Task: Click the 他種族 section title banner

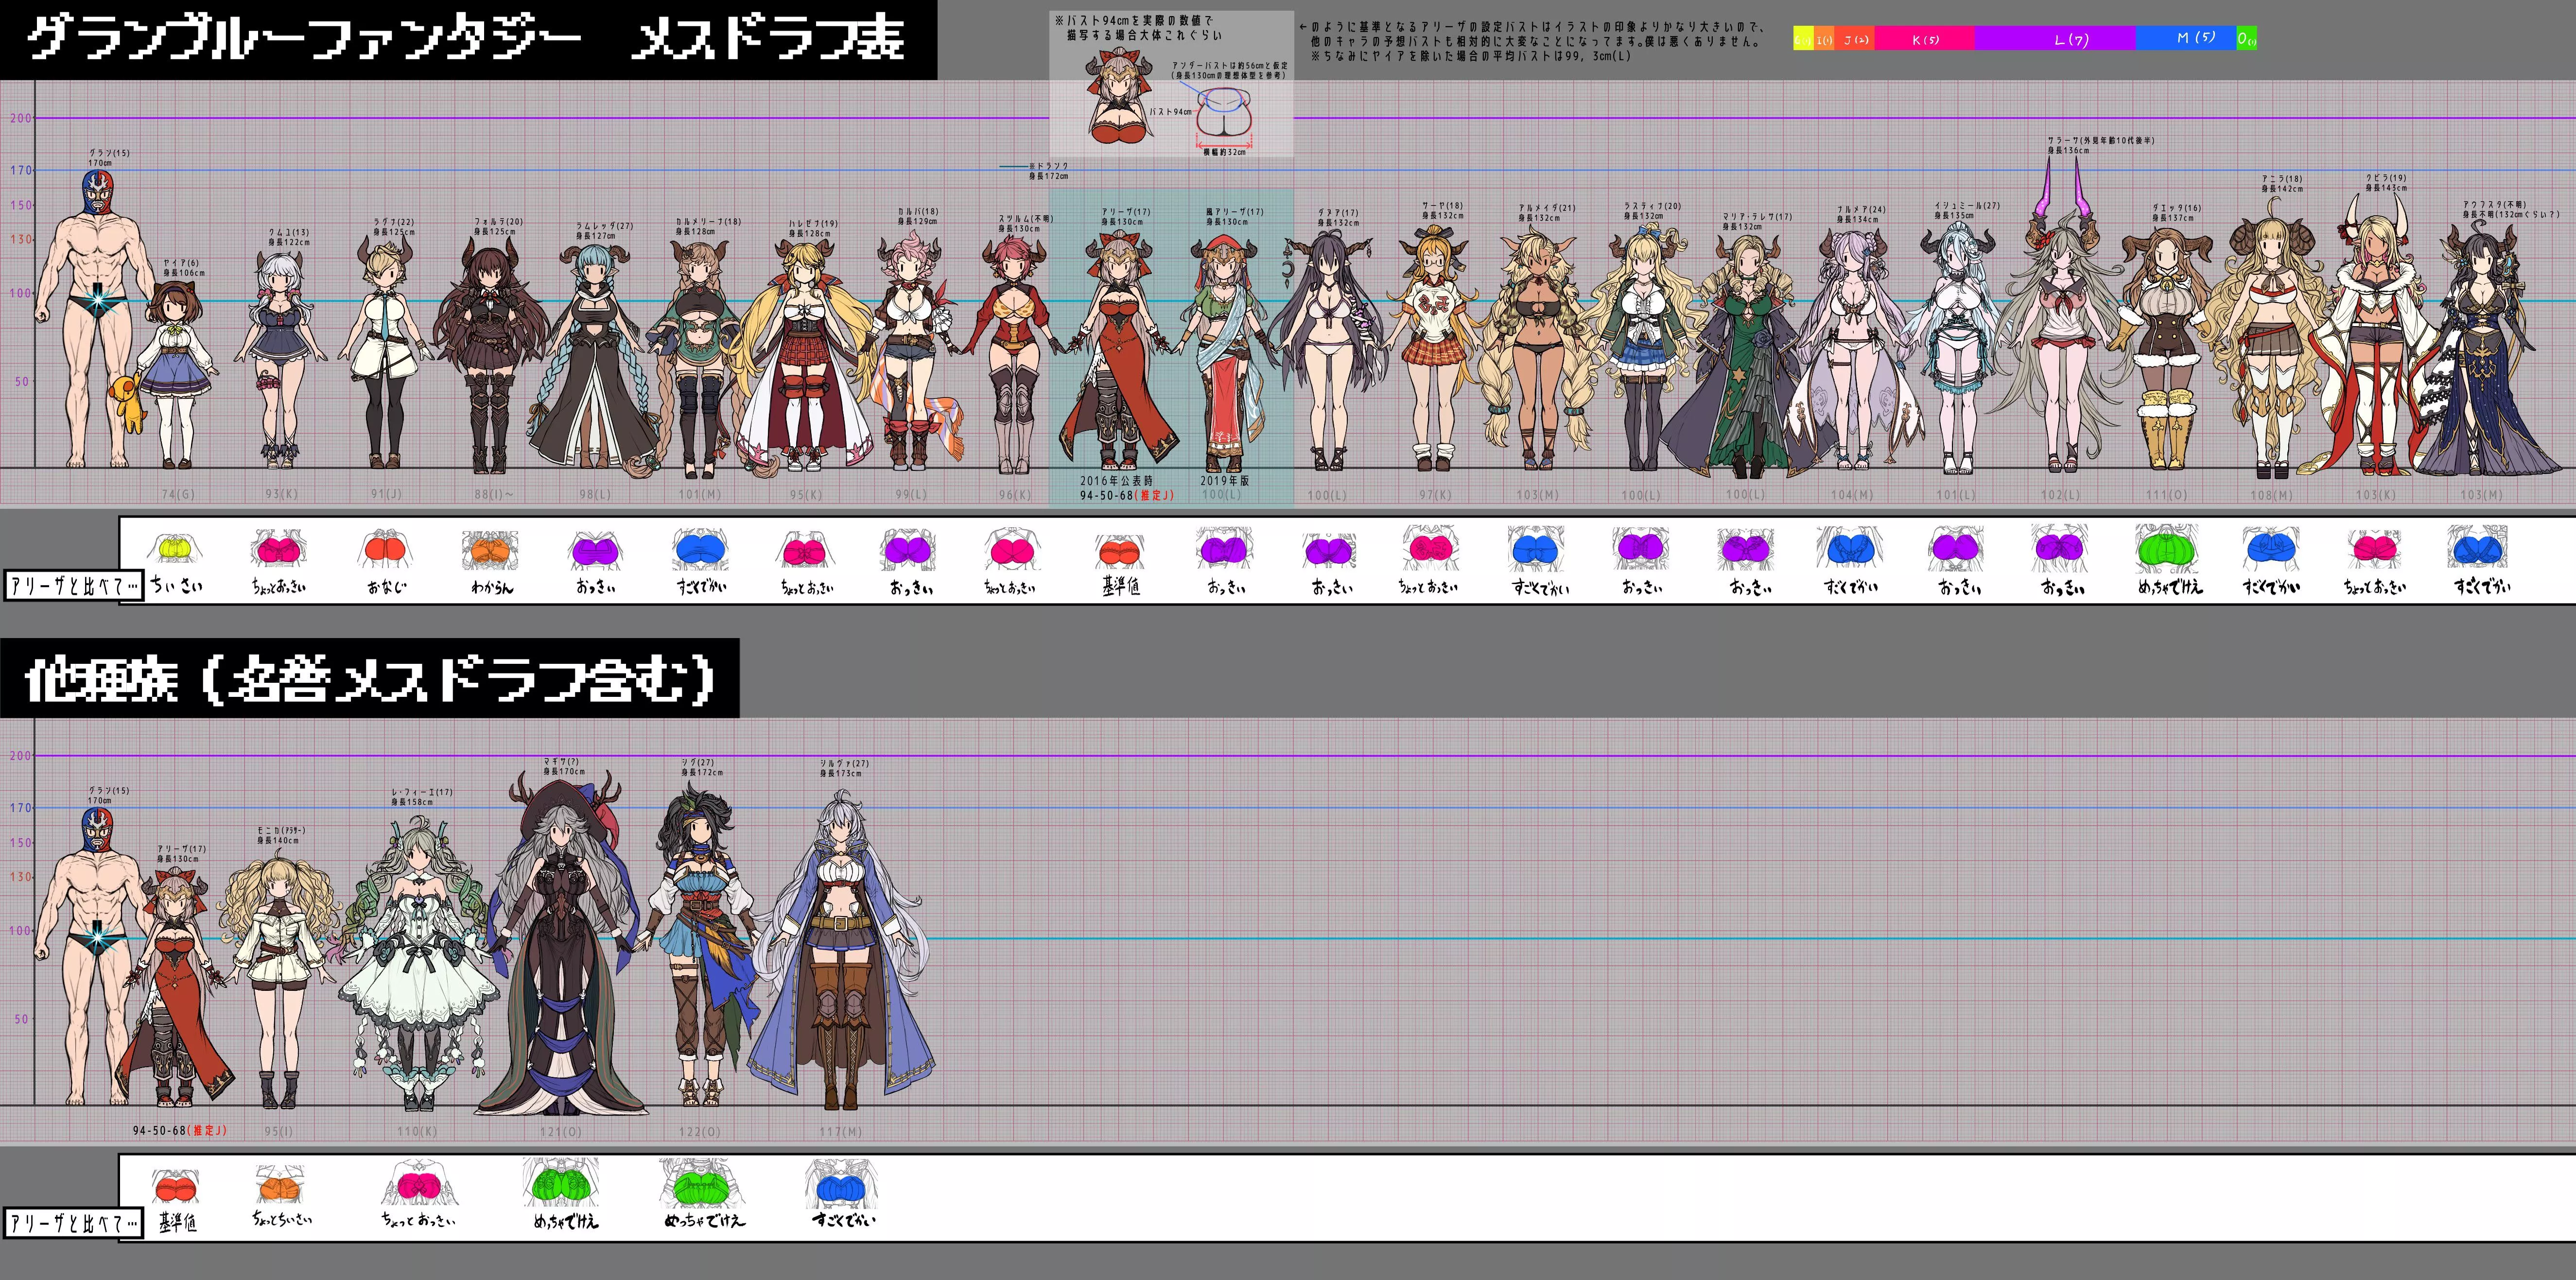Action: [x=369, y=679]
